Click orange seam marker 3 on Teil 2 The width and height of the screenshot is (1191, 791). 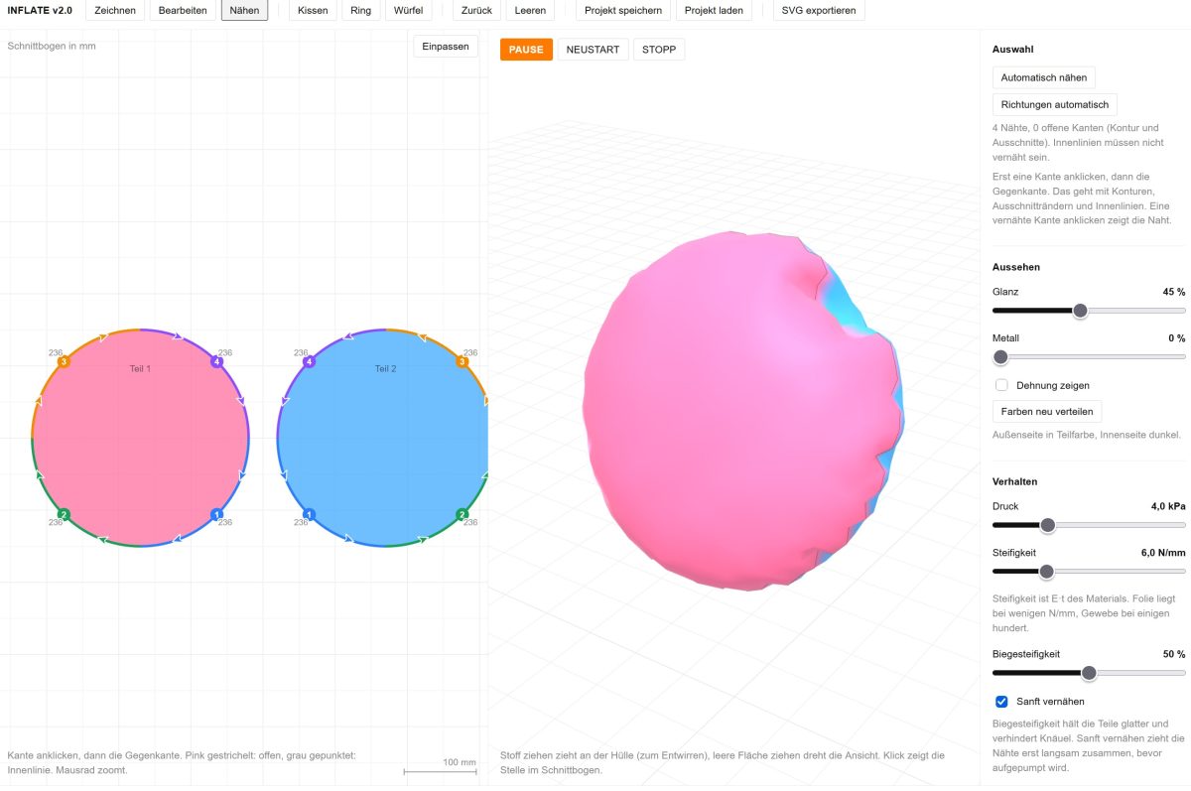462,362
